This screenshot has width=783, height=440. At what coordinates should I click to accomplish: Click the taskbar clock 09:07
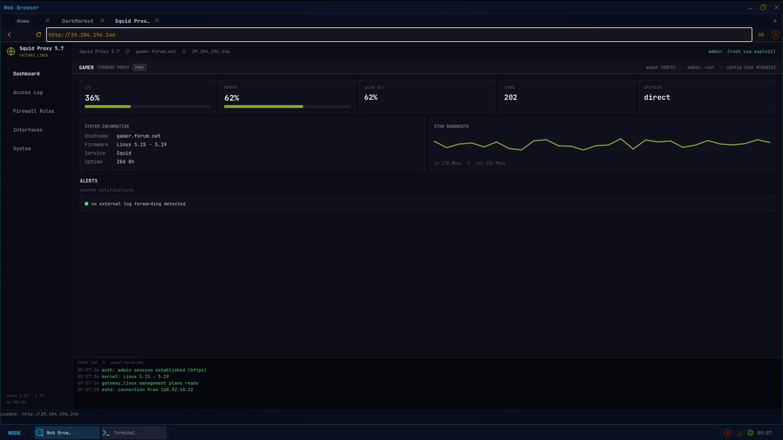tap(765, 433)
